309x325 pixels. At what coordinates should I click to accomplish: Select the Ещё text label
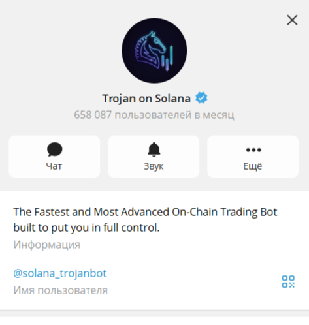(253, 166)
